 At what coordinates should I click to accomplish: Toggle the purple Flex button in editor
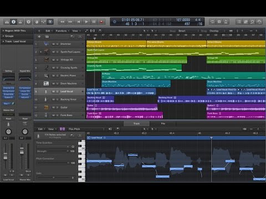[62, 129]
